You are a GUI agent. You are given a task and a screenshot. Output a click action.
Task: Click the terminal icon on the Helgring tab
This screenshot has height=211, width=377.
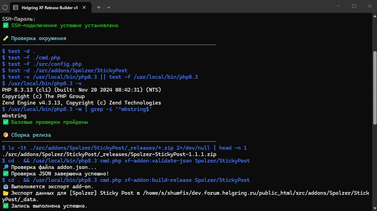[16, 7]
